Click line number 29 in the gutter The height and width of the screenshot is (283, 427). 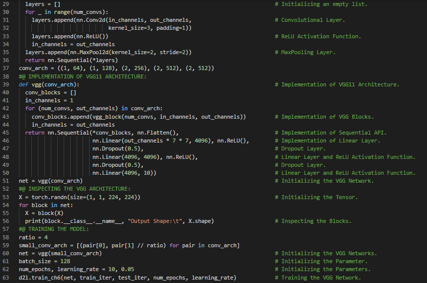click(x=5, y=4)
